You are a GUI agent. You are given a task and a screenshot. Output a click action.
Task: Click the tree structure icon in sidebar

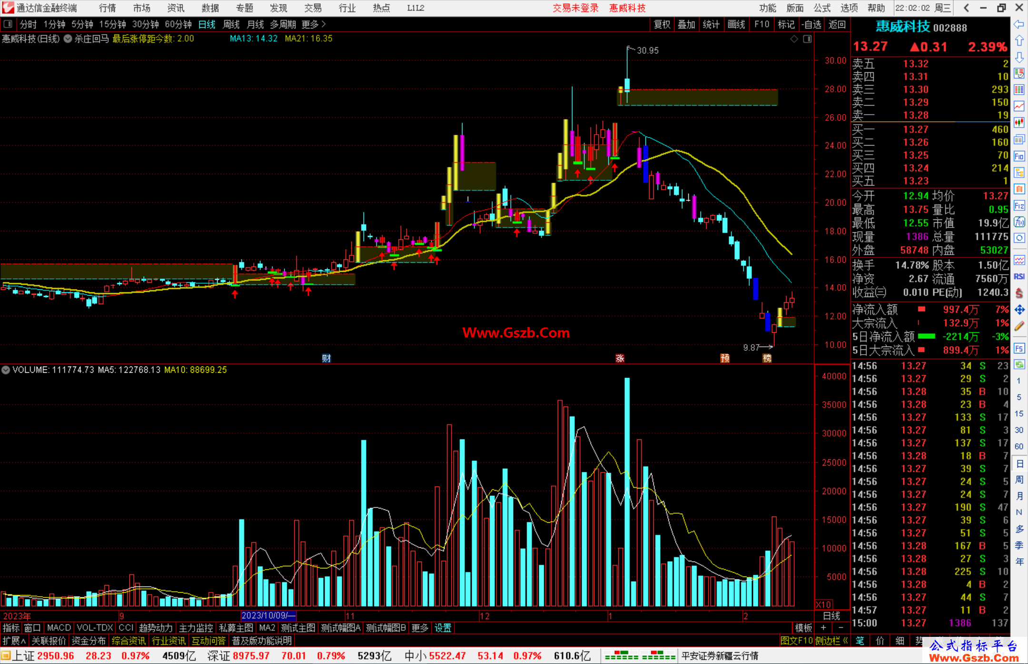(x=1019, y=172)
